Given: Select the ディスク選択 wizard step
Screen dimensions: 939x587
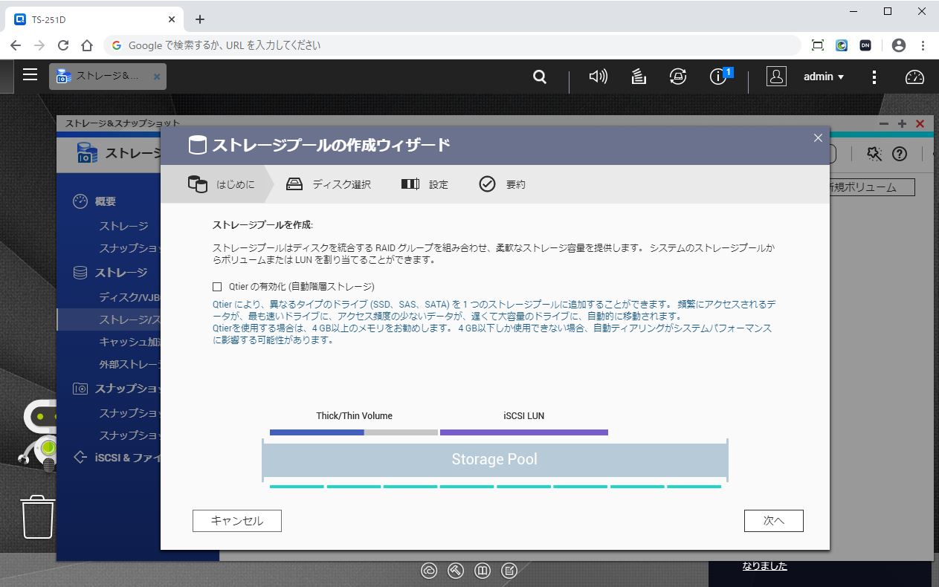Looking at the screenshot, I should tap(329, 184).
